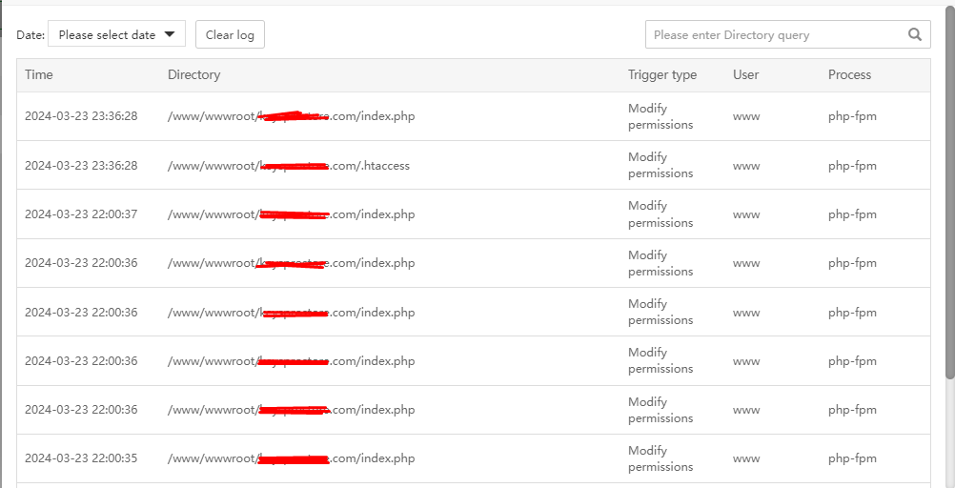Open the "Please select date" dropdown
This screenshot has height=488, width=955.
pyautogui.click(x=116, y=35)
